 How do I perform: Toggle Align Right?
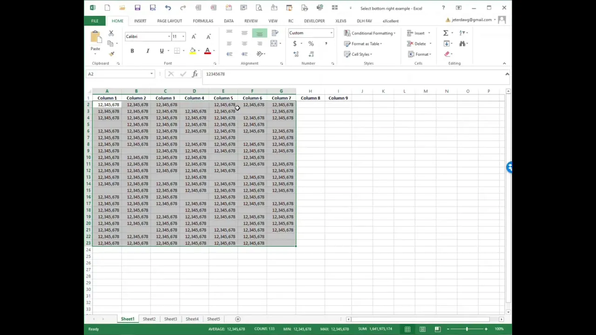pos(259,44)
